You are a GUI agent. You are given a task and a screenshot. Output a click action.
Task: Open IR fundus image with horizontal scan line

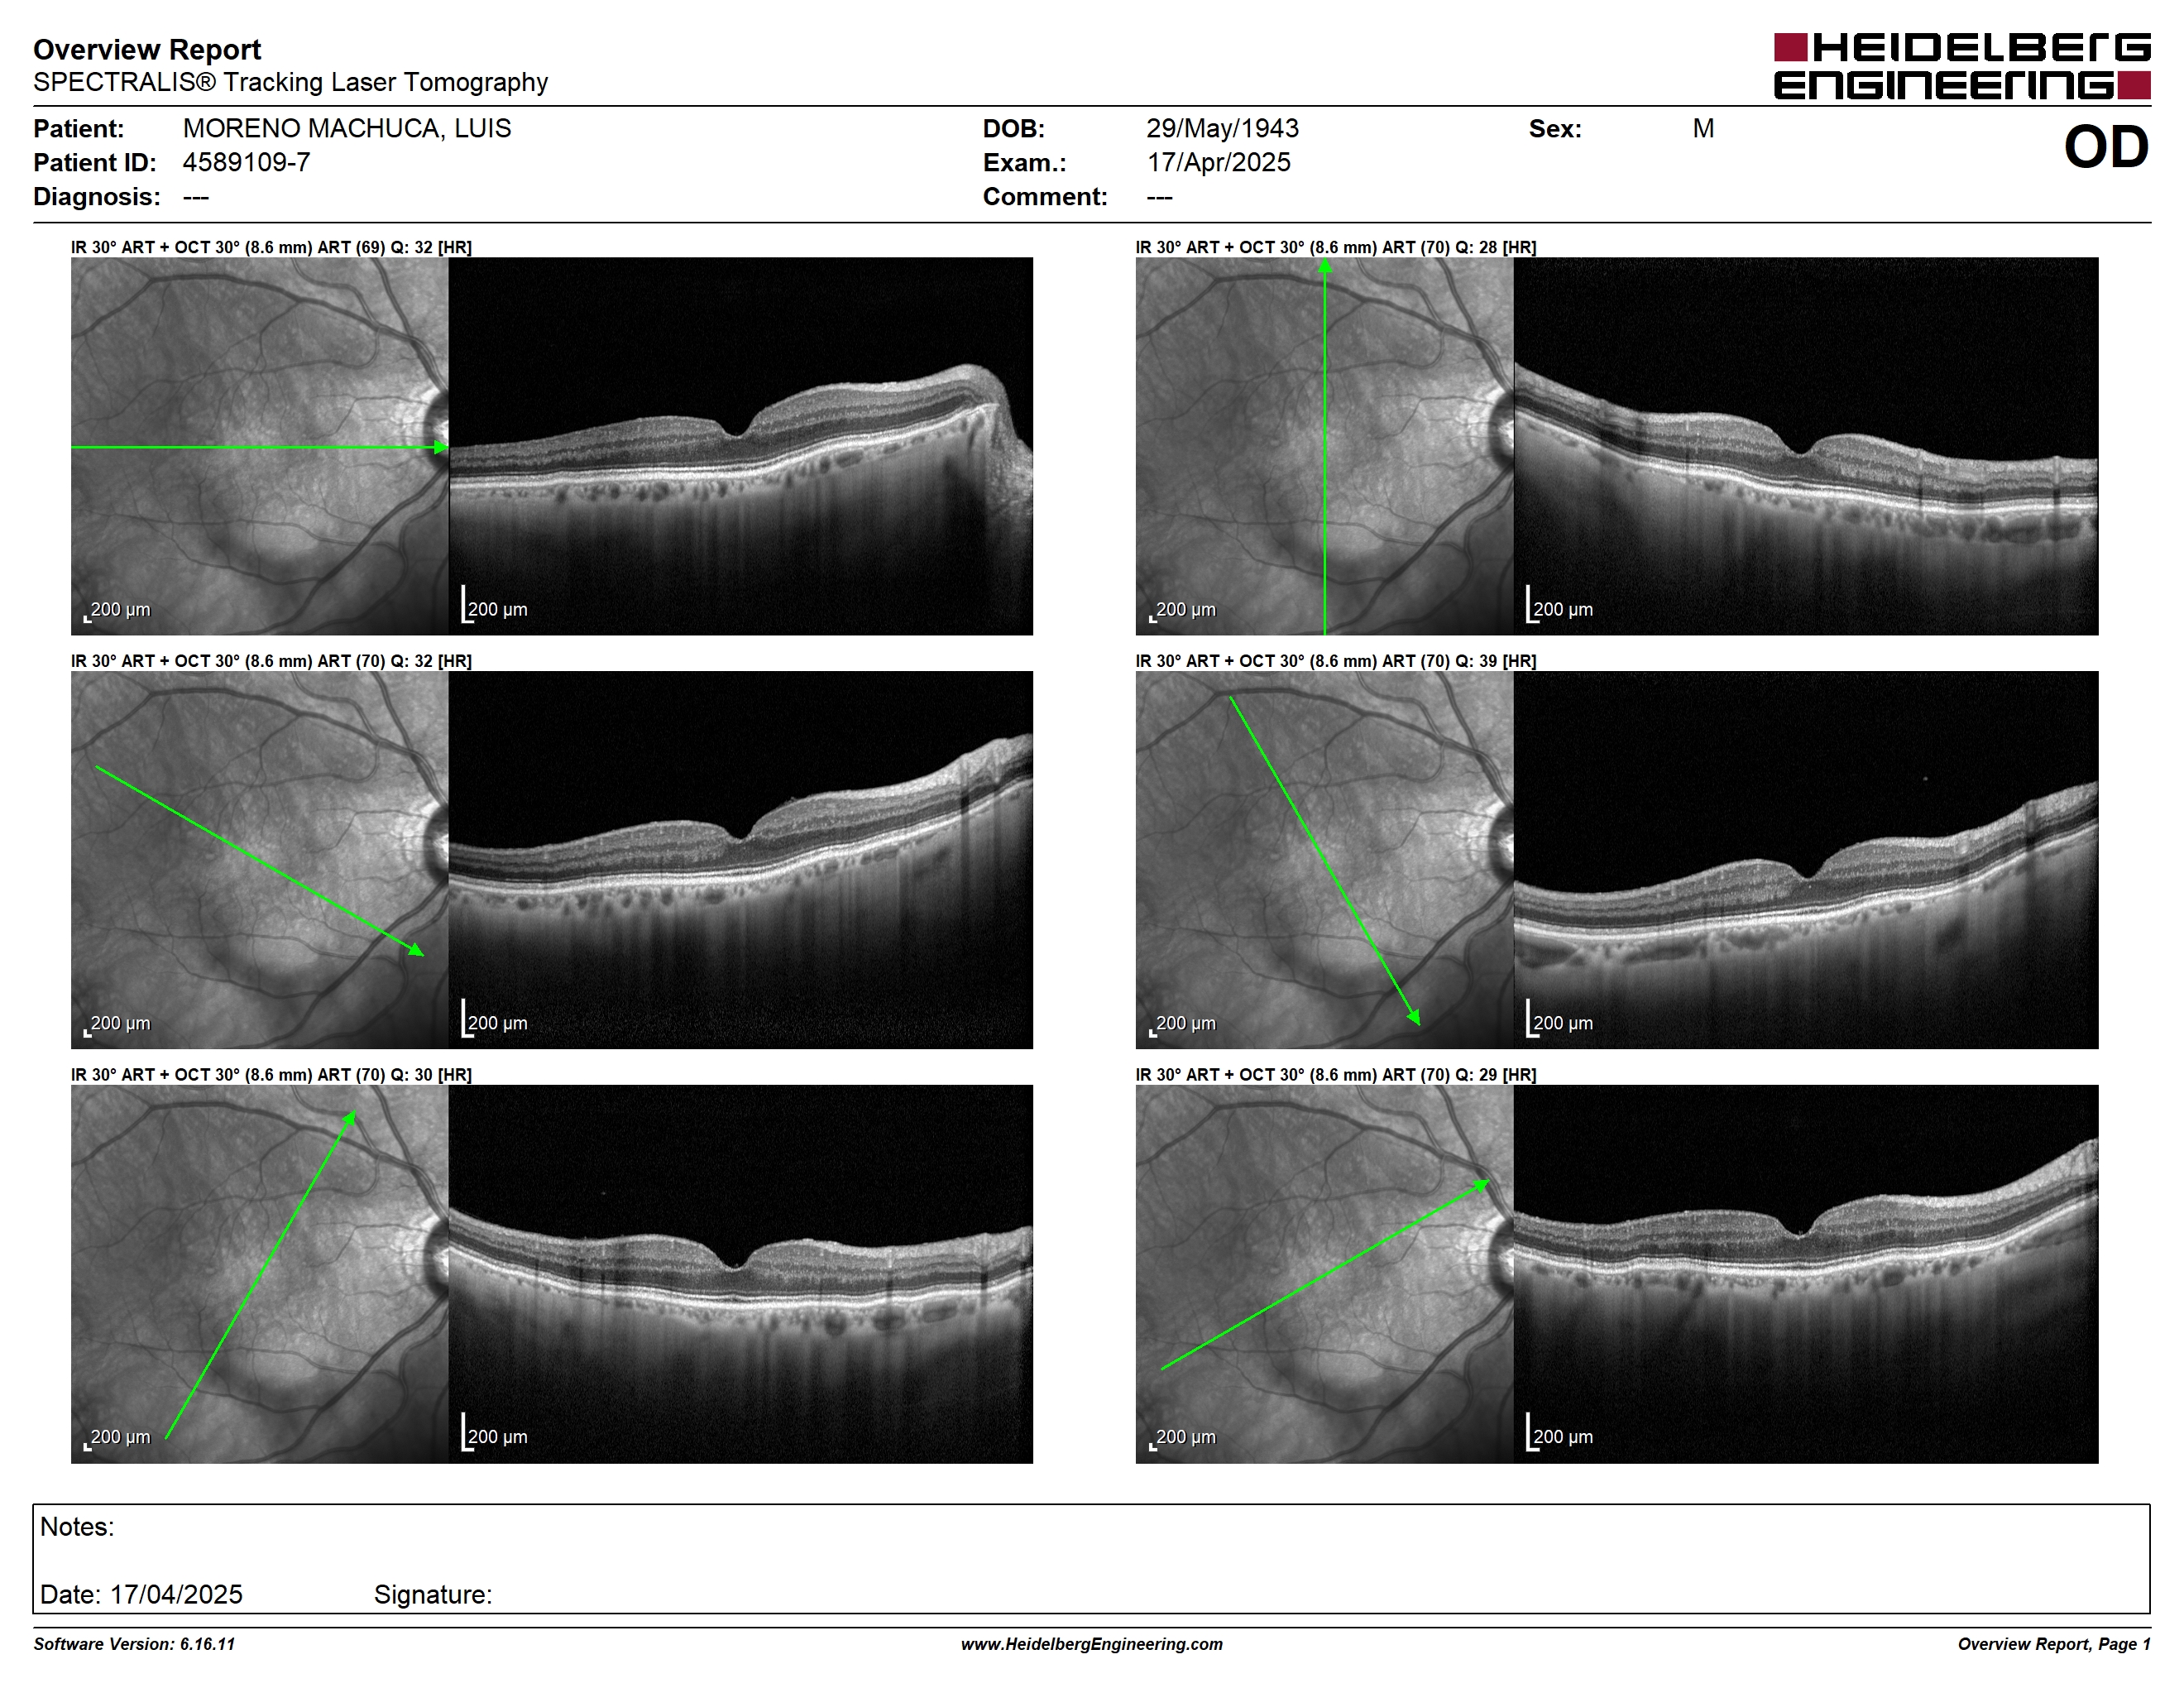(x=259, y=446)
